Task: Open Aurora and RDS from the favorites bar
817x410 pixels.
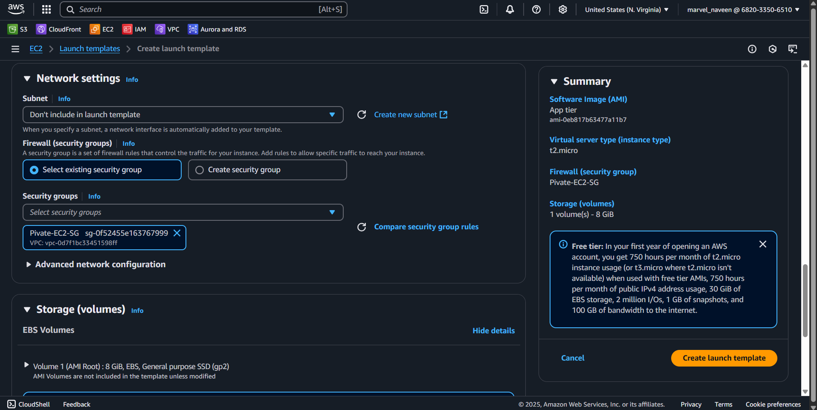Action: [x=217, y=29]
